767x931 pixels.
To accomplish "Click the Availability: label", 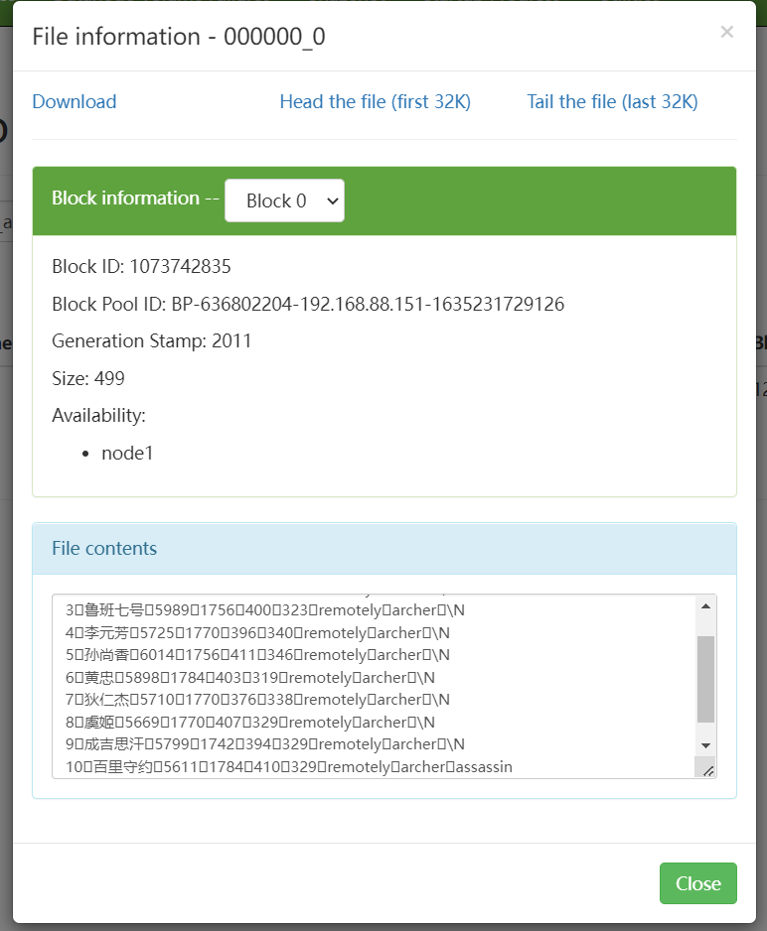I will [x=98, y=415].
